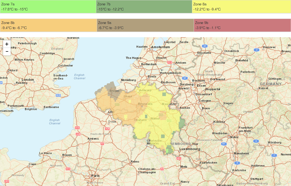Screen dimensions: 291x186
Task: Click the A13 highway shield in Normandy
Action: pyautogui.click(x=68, y=169)
